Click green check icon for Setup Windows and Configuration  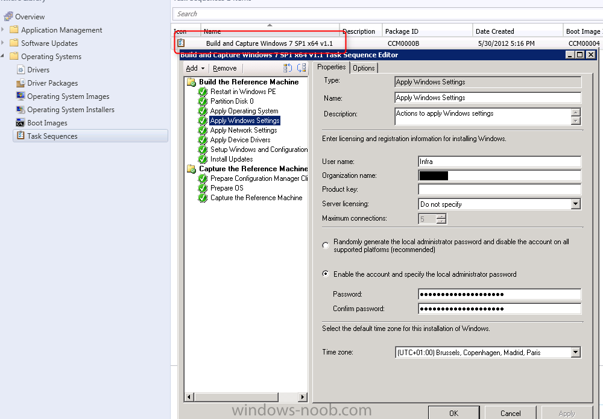[203, 149]
